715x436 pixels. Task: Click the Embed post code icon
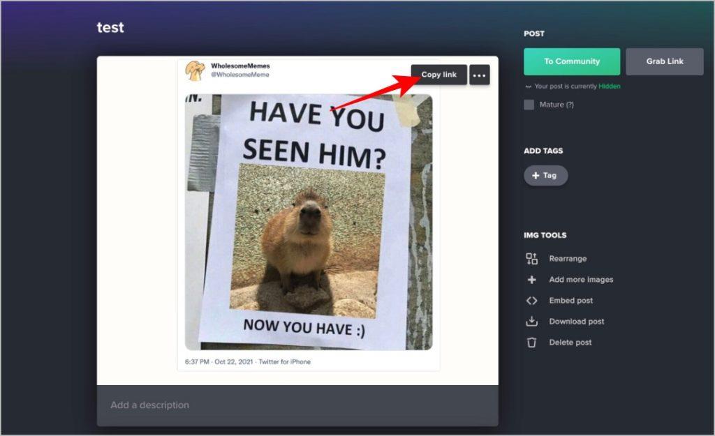(x=531, y=301)
